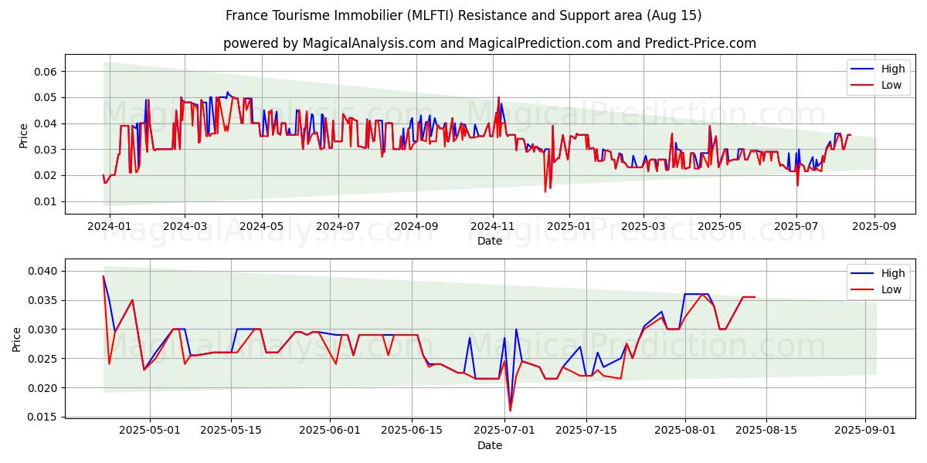The height and width of the screenshot is (463, 927).
Task: Click the 2025-08-15 tick on bottom chart
Action: point(766,431)
